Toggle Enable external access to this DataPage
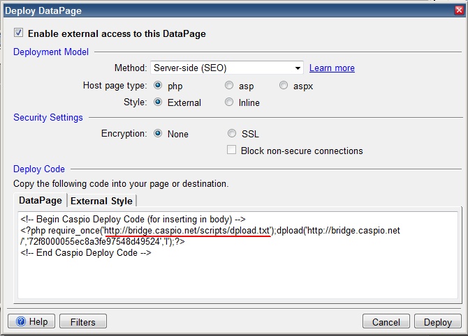The width and height of the screenshot is (468, 336). pyautogui.click(x=18, y=33)
